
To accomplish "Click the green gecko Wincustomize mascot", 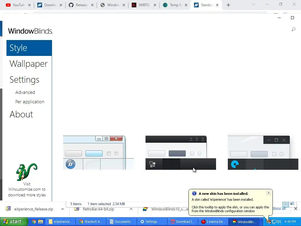I will [27, 172].
